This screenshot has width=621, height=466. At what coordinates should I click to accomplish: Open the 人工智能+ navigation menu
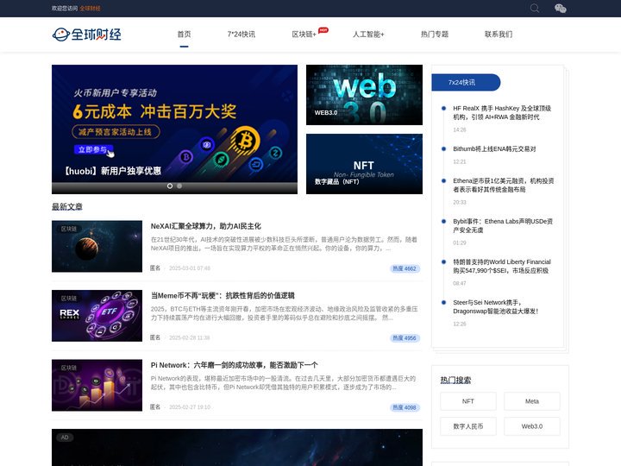[368, 35]
